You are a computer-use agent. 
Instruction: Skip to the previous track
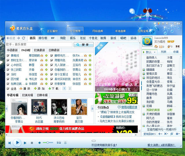(10, 143)
